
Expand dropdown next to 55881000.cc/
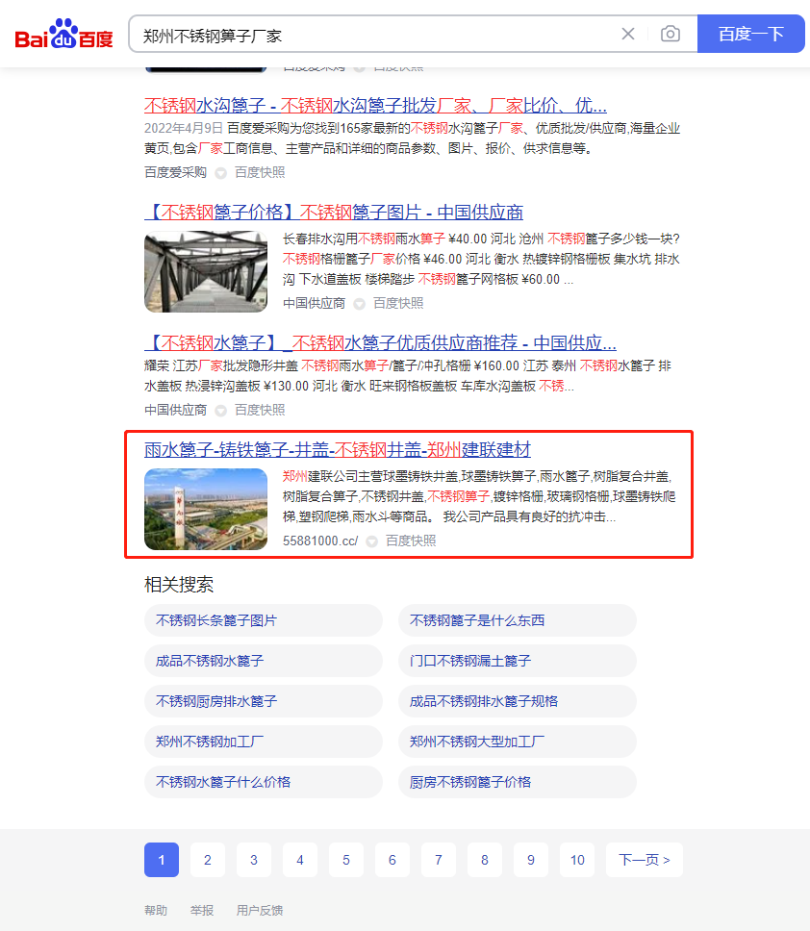click(371, 541)
